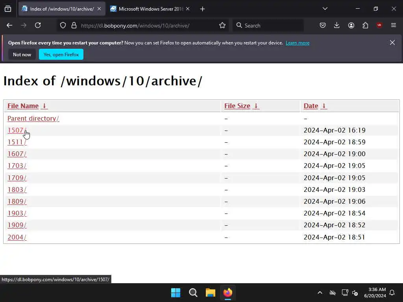Open the 1709 folder
This screenshot has width=403, height=302.
(17, 178)
